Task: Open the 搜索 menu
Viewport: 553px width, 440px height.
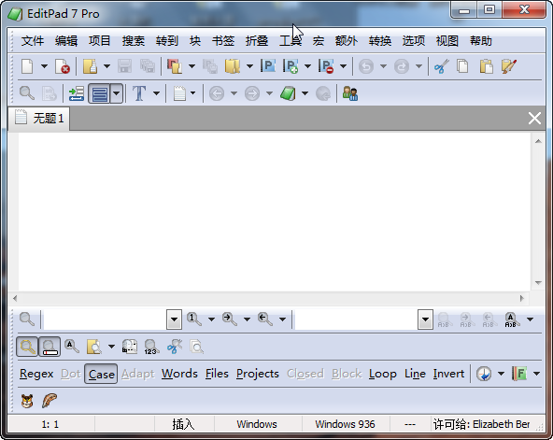Action: point(134,41)
